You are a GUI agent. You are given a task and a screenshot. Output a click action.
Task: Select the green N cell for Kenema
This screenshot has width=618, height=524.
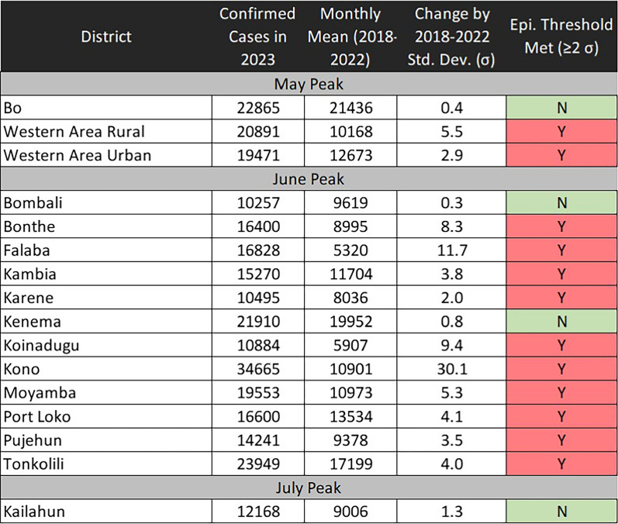(561, 322)
